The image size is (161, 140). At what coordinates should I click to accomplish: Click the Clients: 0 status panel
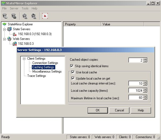click(124, 137)
